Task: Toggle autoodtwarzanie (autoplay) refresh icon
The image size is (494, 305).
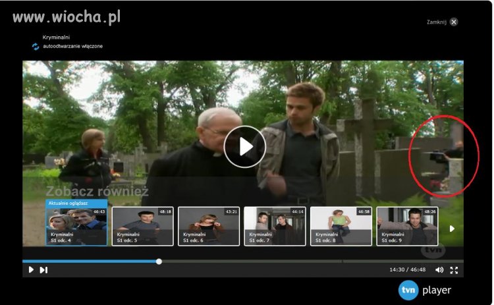Action: pos(36,47)
